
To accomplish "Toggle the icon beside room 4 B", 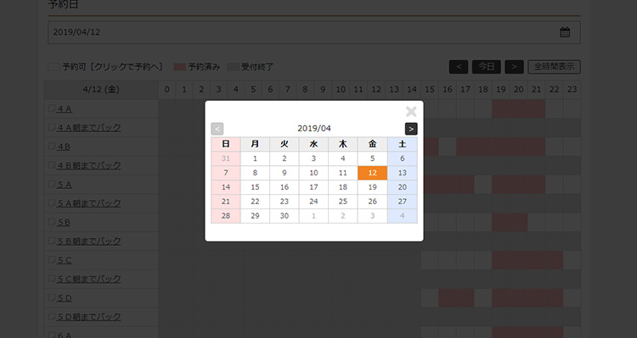I will [x=52, y=146].
